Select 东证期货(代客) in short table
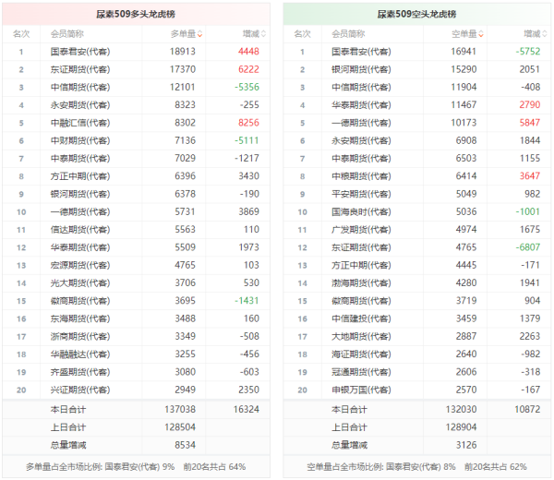Image resolution: width=554 pixels, height=480 pixels. [x=361, y=247]
